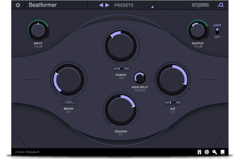This screenshot has width=240, height=159.
Task: Expand presets using the corner triangle
Action: (x=152, y=7)
